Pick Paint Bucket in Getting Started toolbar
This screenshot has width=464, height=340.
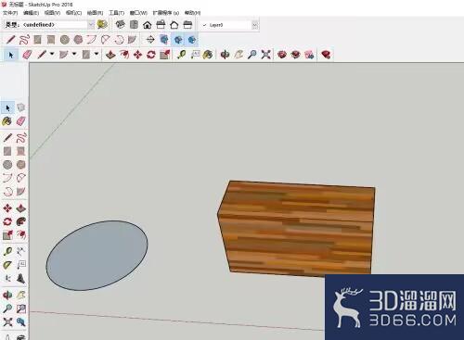208,55
